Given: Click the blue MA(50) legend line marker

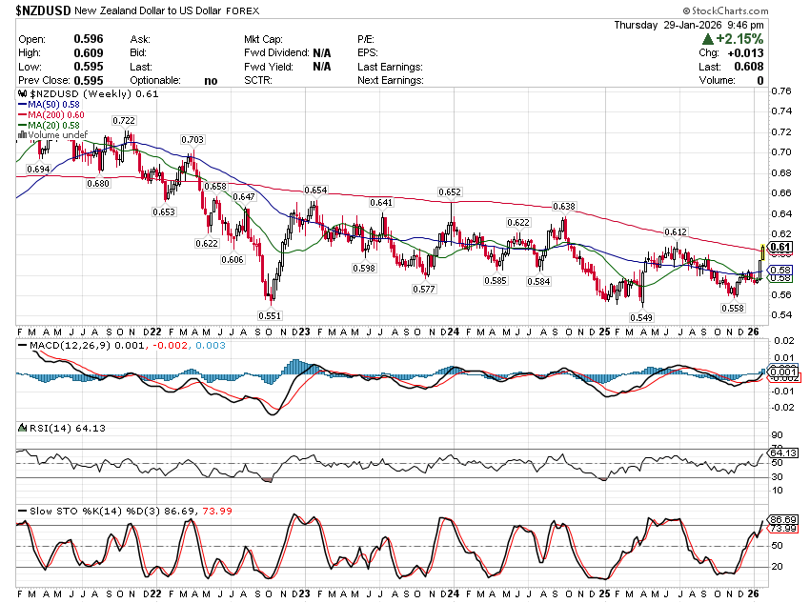Looking at the screenshot, I should [22, 105].
